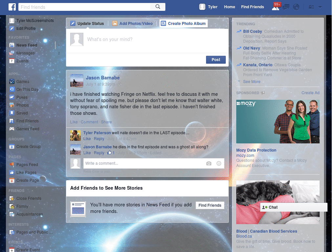Open the Chat bar

tap(294, 207)
